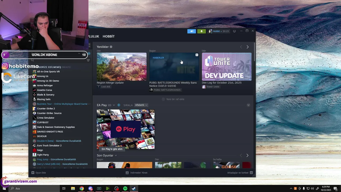Open the library filter options icon

coord(88,60)
